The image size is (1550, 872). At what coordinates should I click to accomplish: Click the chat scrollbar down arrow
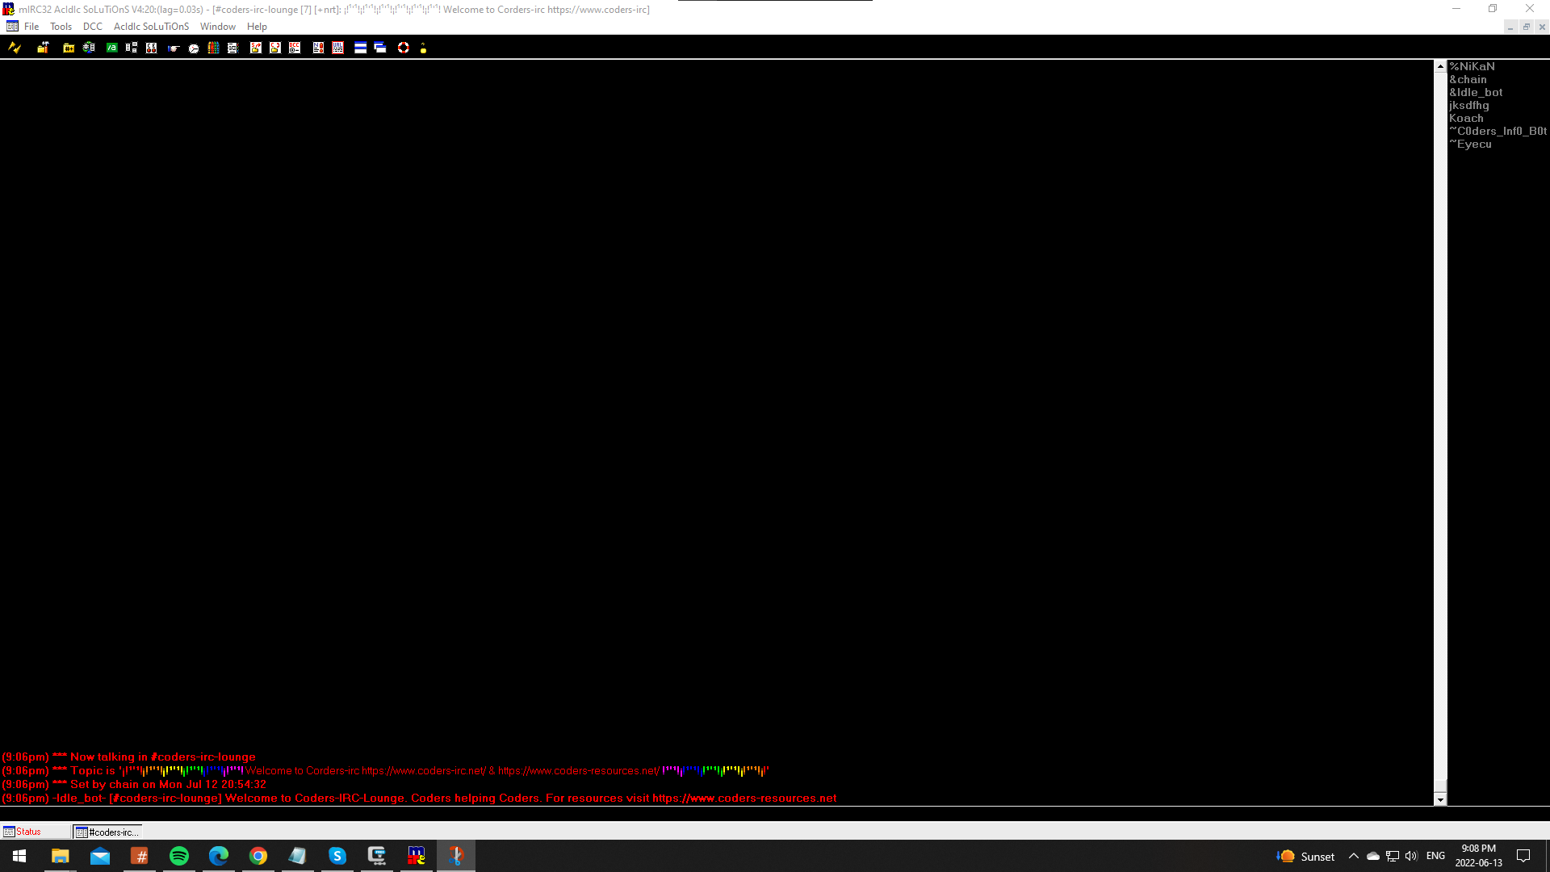pyautogui.click(x=1440, y=799)
